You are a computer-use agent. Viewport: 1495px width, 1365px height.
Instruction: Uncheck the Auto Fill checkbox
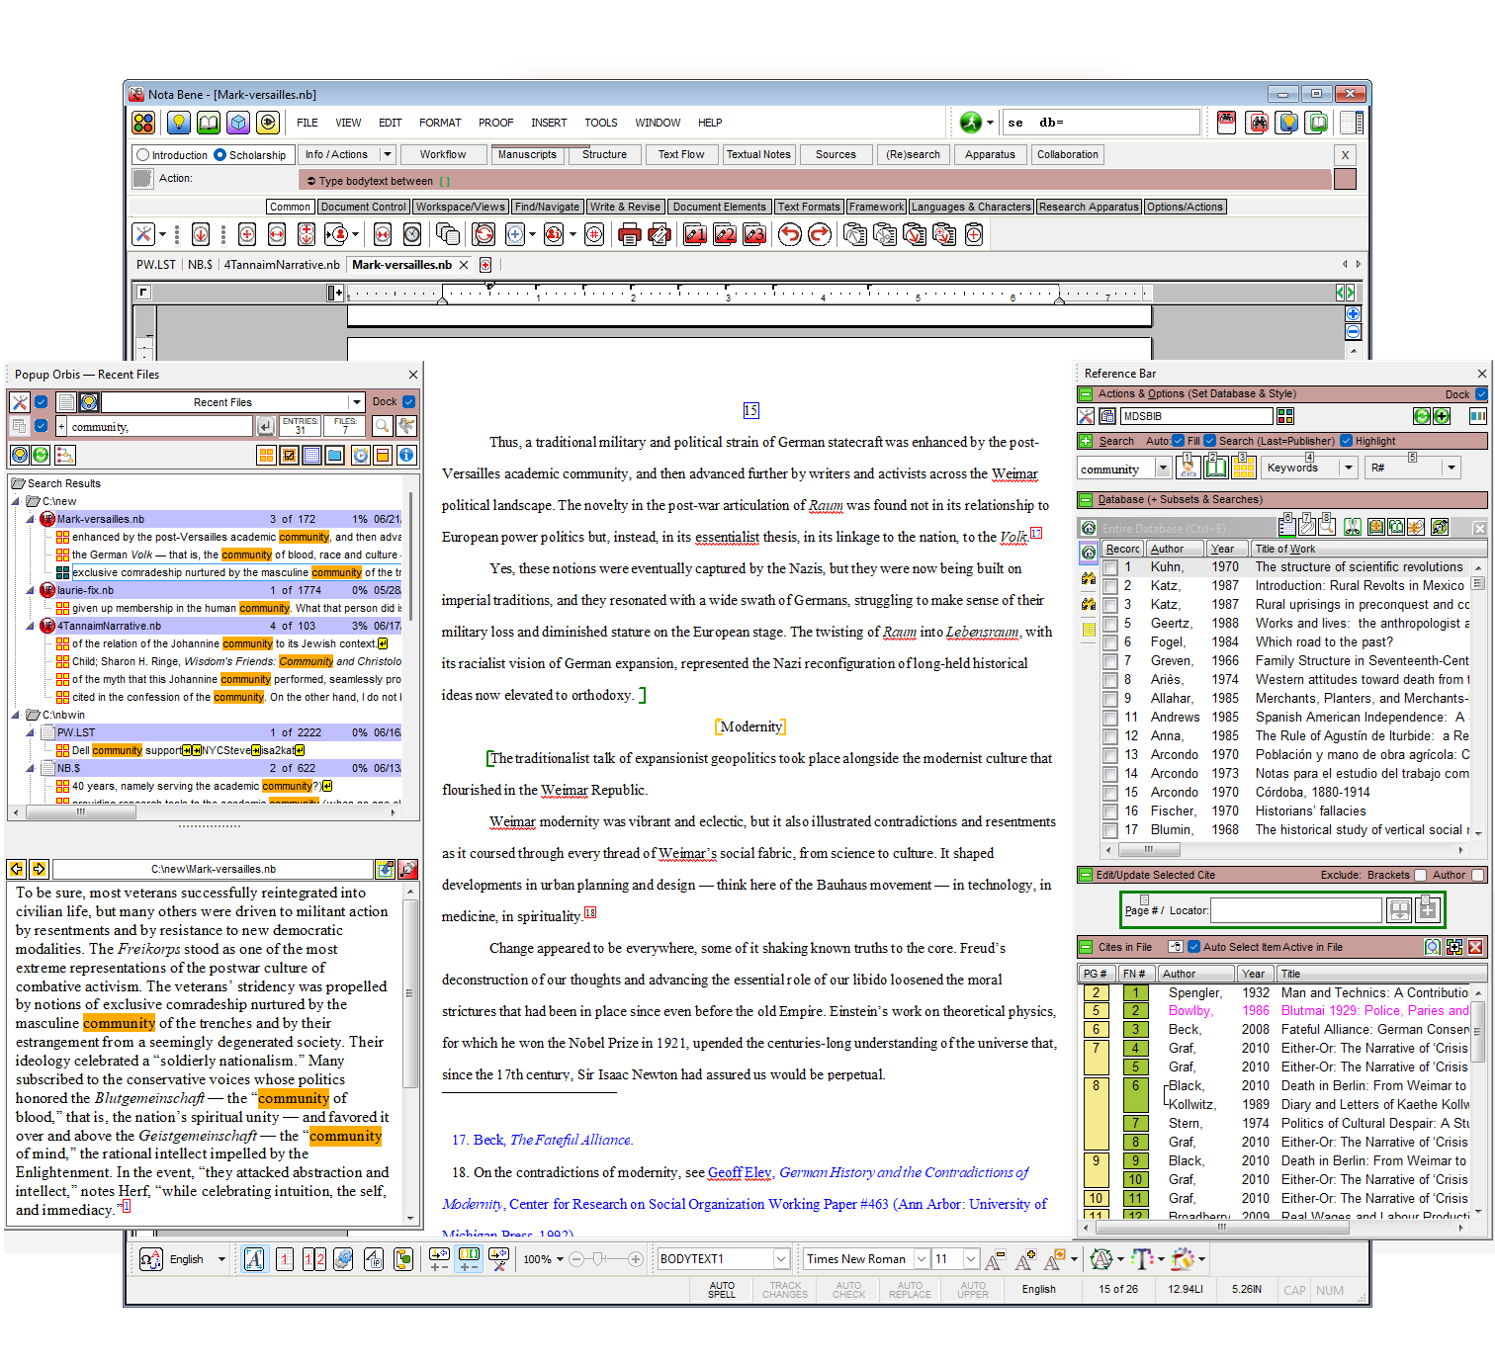click(1178, 441)
